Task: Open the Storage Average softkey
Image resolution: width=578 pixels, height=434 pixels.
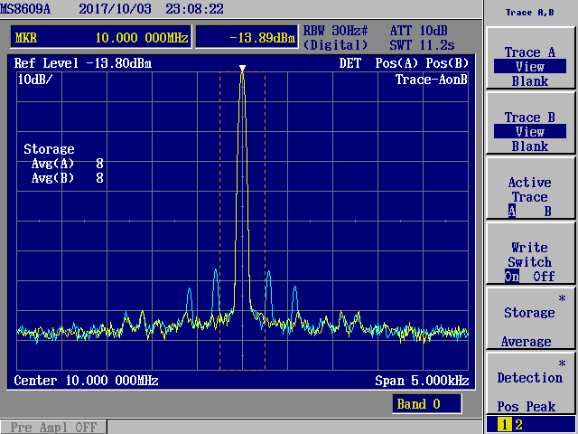Action: (x=530, y=318)
